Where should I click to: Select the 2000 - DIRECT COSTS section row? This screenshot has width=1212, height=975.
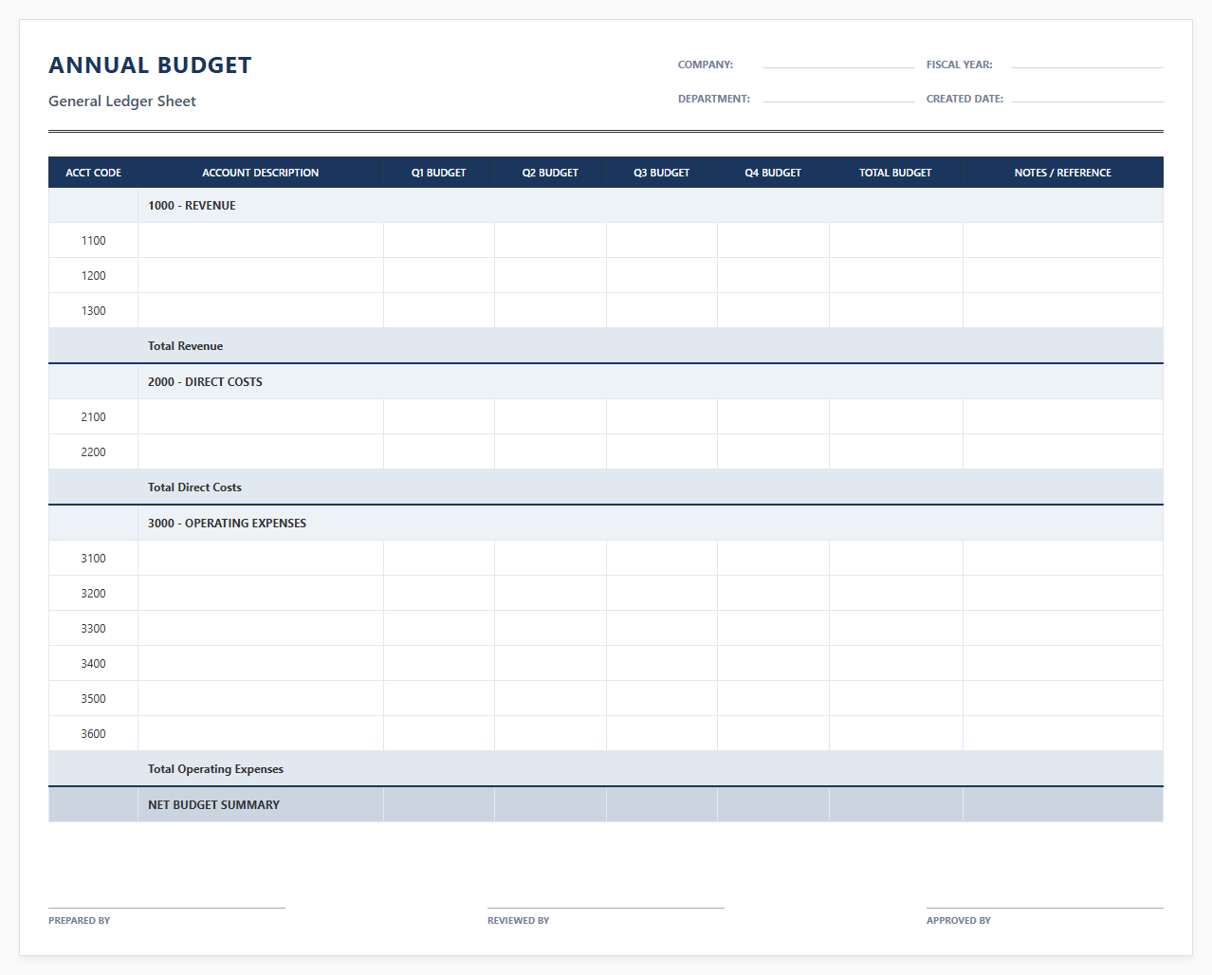point(606,382)
